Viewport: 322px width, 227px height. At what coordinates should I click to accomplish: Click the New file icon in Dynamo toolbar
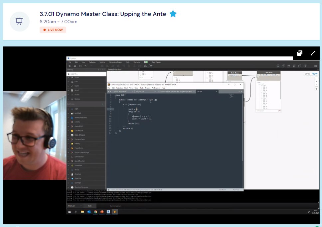[x=70, y=66]
